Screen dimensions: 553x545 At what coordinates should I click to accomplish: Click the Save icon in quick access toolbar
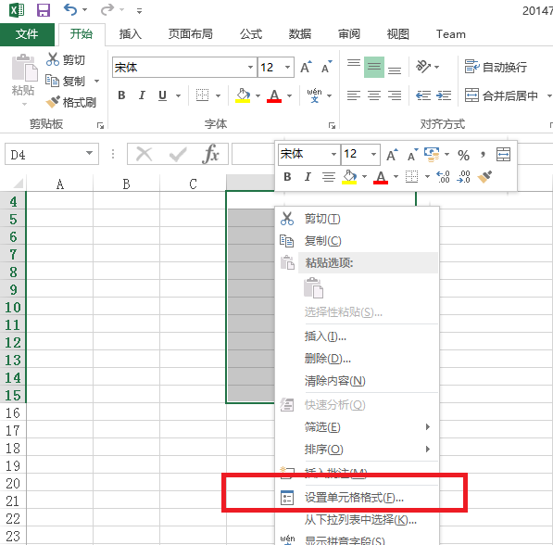44,10
